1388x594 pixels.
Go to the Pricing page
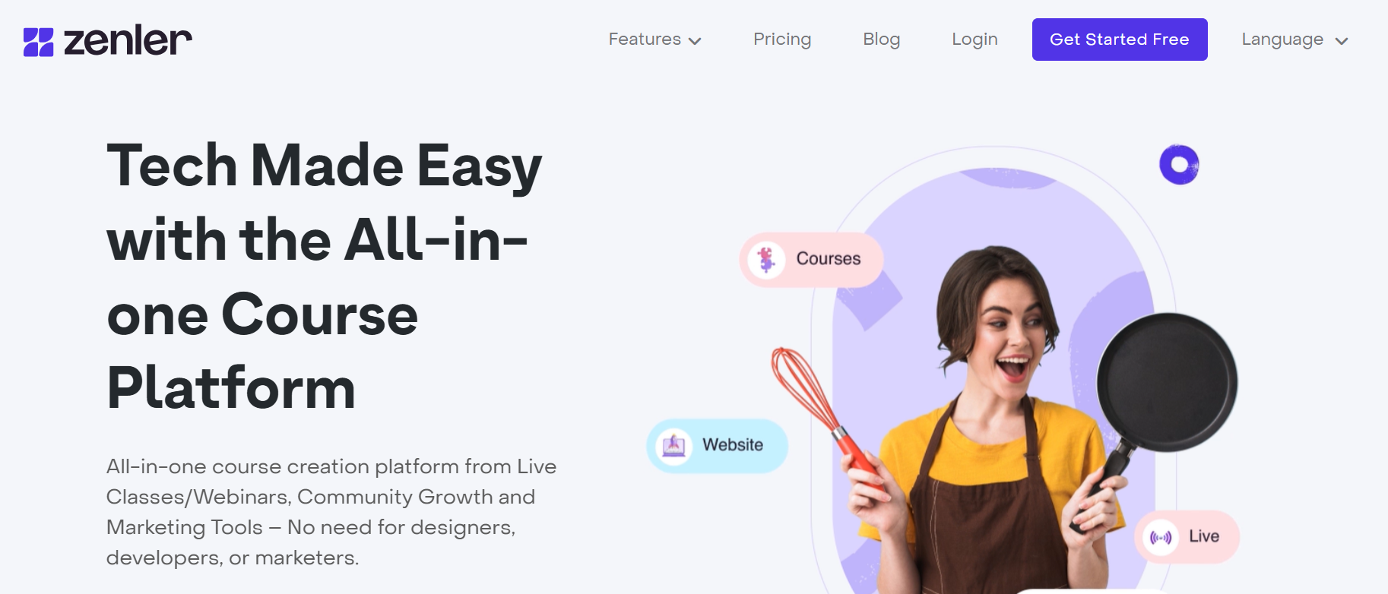tap(782, 39)
